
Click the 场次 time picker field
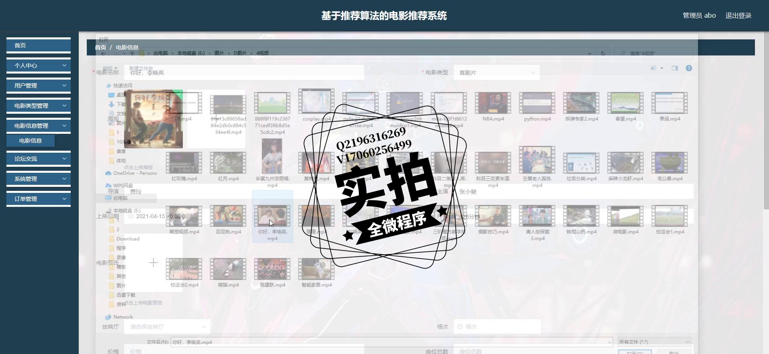(x=497, y=327)
